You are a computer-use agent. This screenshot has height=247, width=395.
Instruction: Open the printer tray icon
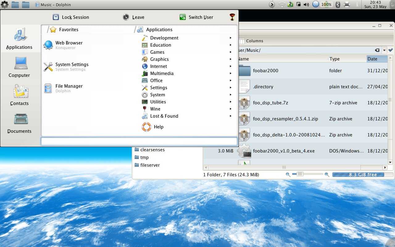coord(347,5)
